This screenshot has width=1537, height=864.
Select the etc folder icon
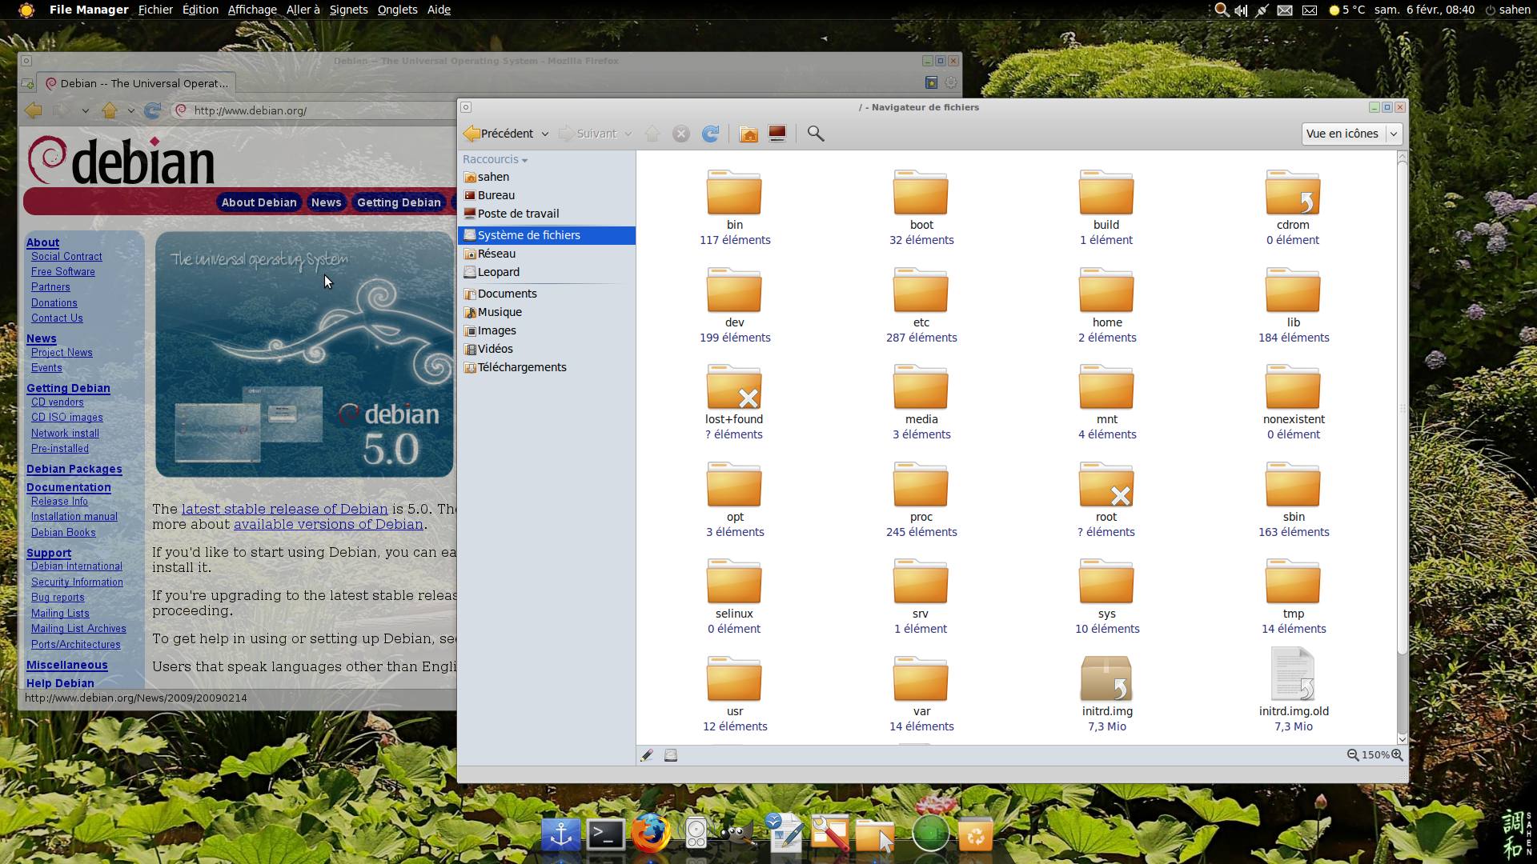click(921, 290)
